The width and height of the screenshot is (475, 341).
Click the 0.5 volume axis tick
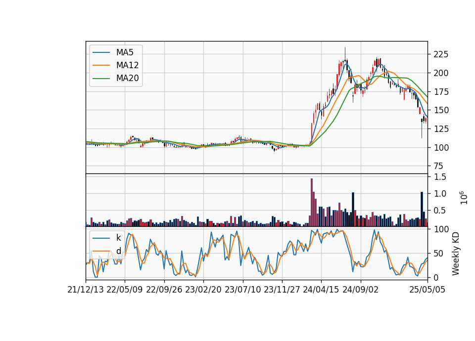point(440,211)
